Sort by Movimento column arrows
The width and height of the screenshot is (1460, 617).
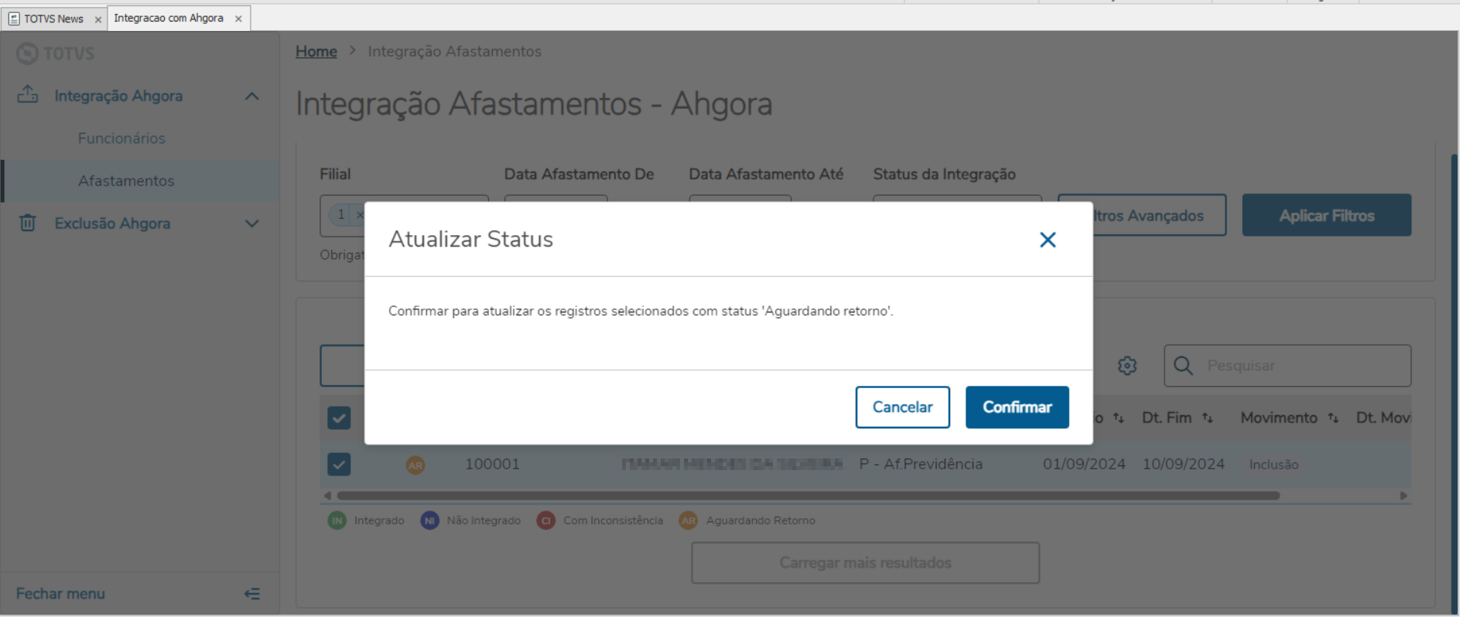tap(1333, 418)
